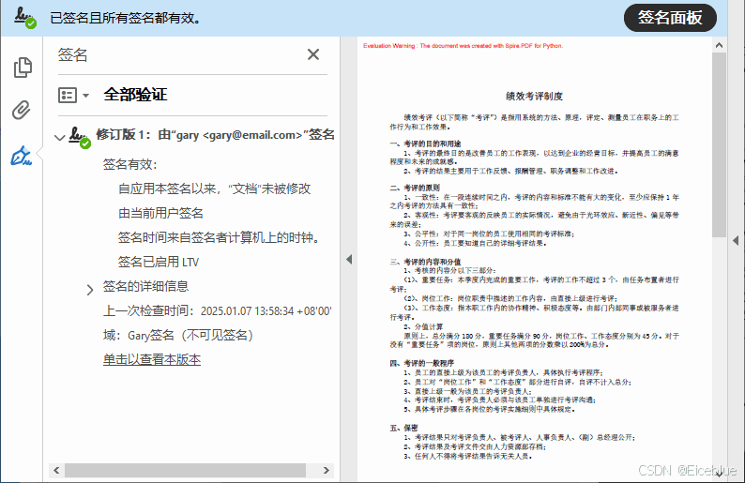The width and height of the screenshot is (745, 483).
Task: Click 全部验证 to validate all signatures
Action: pyautogui.click(x=135, y=95)
